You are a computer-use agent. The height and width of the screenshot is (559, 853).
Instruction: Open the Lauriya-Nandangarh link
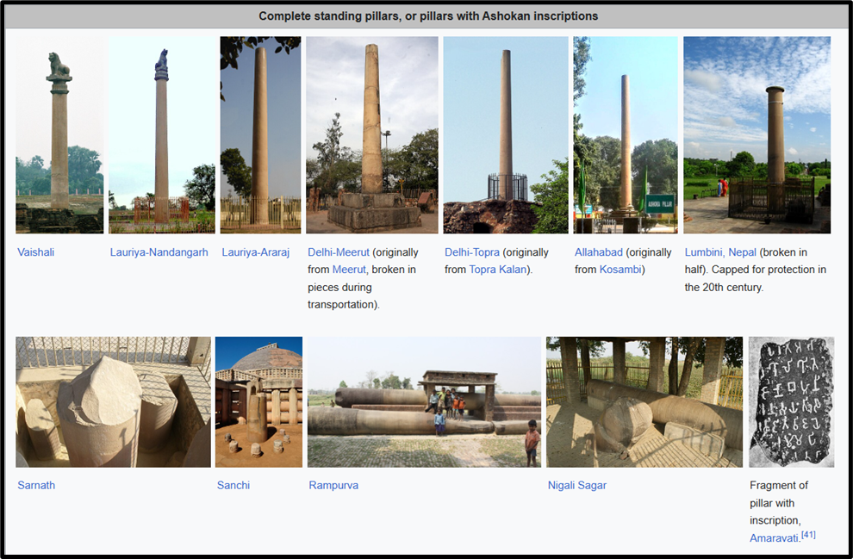coord(159,252)
